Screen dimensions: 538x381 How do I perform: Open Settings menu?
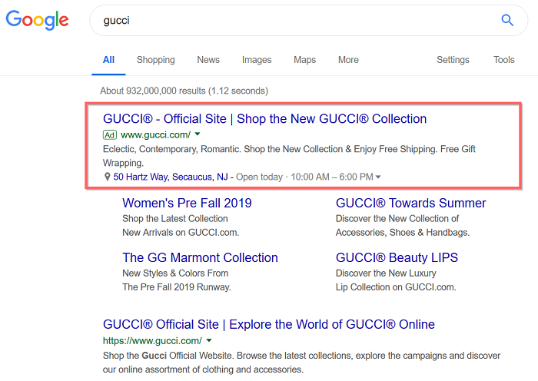tap(453, 60)
